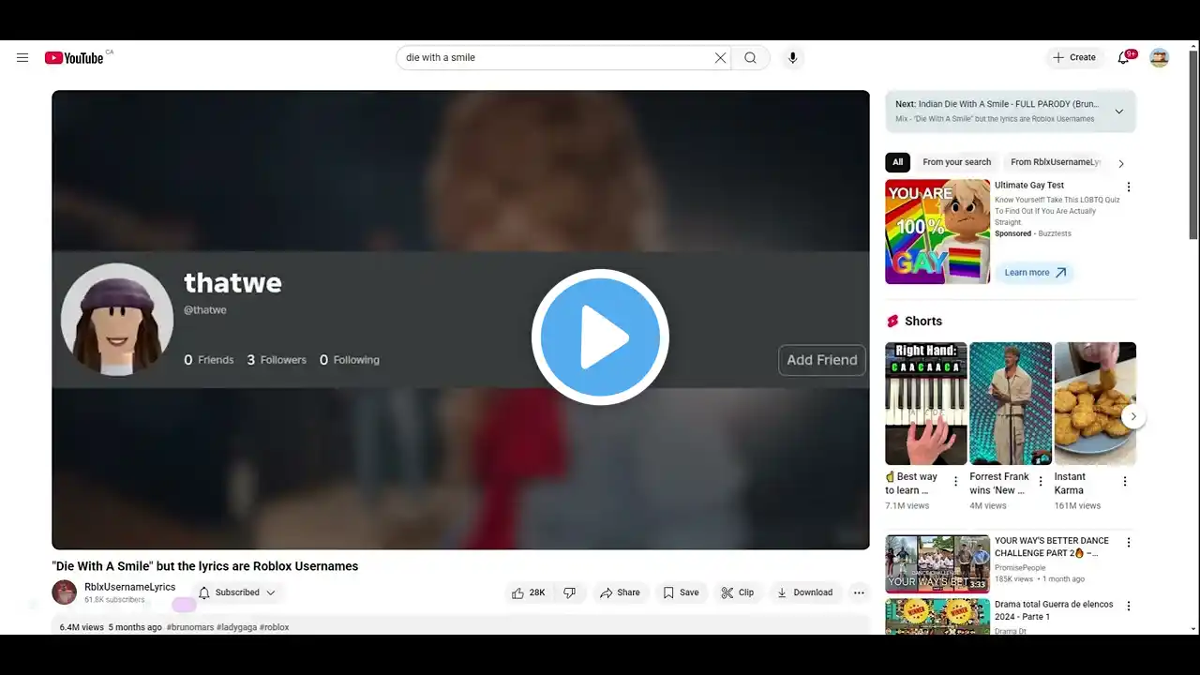Clear the search box text
Viewport: 1200px width, 675px height.
point(720,58)
